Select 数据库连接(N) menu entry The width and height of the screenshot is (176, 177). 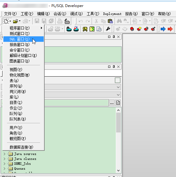point(24,147)
